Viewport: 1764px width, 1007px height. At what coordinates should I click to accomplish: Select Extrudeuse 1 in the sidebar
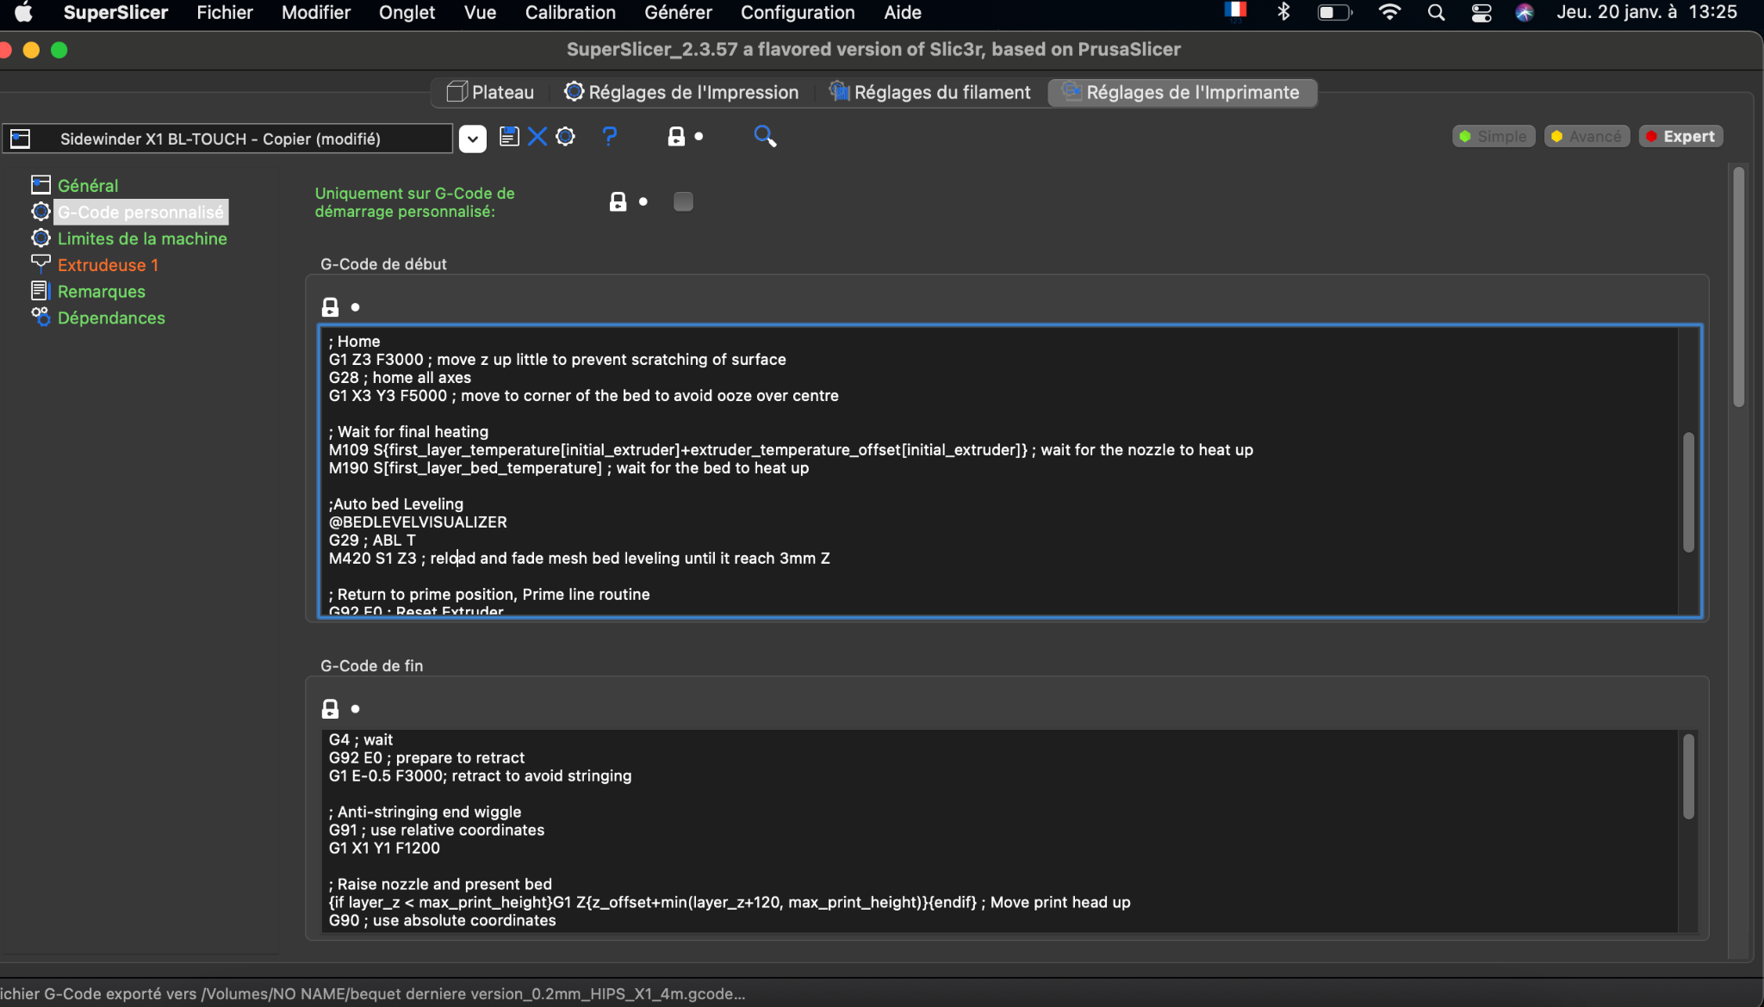pyautogui.click(x=108, y=265)
